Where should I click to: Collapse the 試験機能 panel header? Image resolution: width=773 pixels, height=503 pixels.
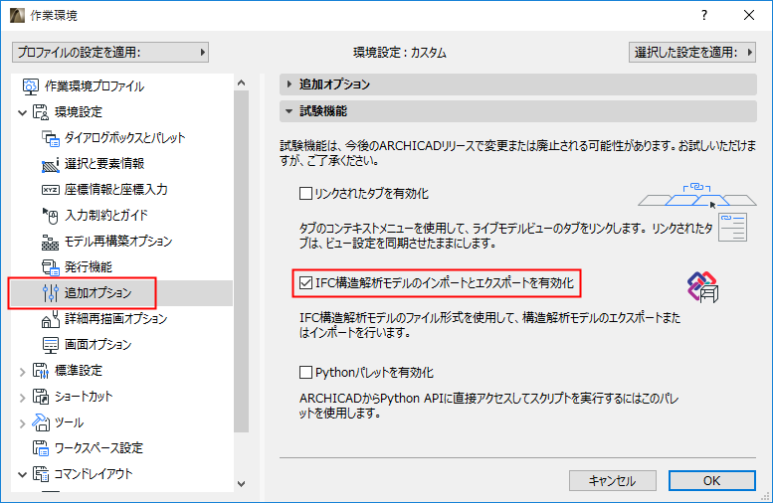(517, 111)
